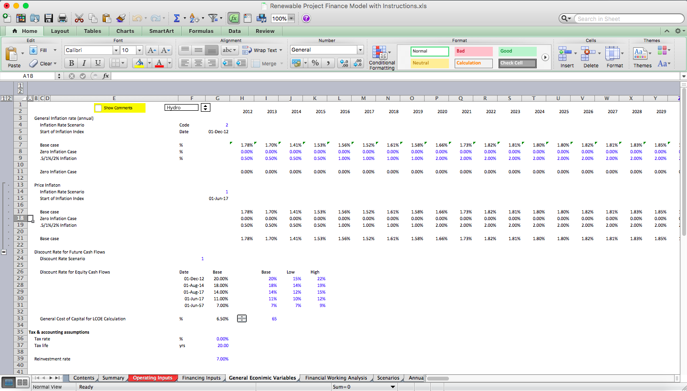Viewport: 687px width, 391px height.
Task: Copy selection using toolbar copy icon
Action: pyautogui.click(x=93, y=18)
